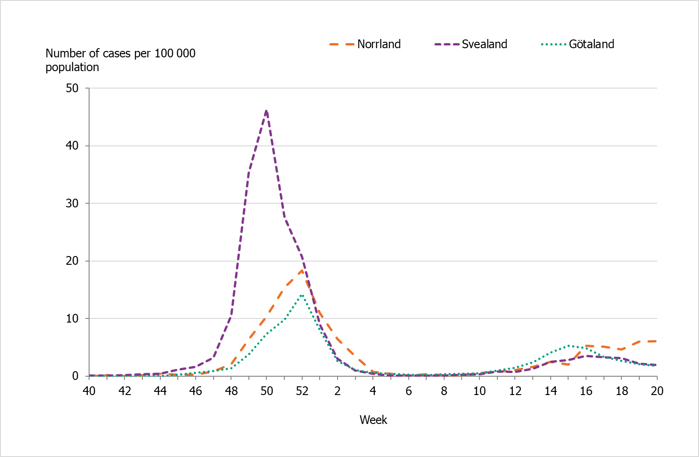699x457 pixels.
Task: Click week 50 on the x-axis
Action: coord(267,391)
